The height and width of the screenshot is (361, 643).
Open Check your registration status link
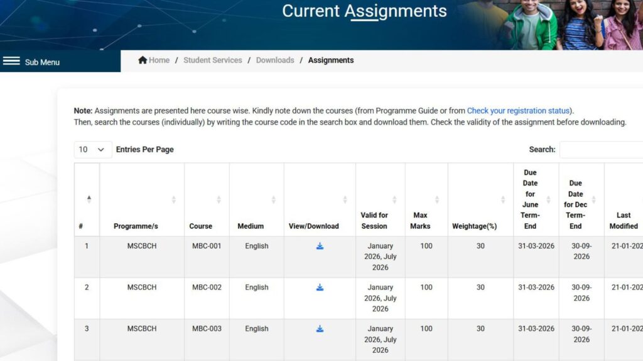click(x=519, y=110)
